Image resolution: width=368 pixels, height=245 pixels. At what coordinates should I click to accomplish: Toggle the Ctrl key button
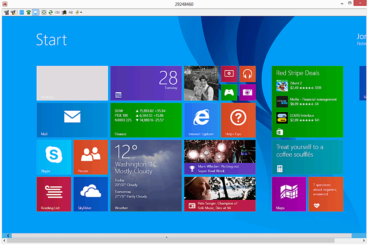pos(57,12)
